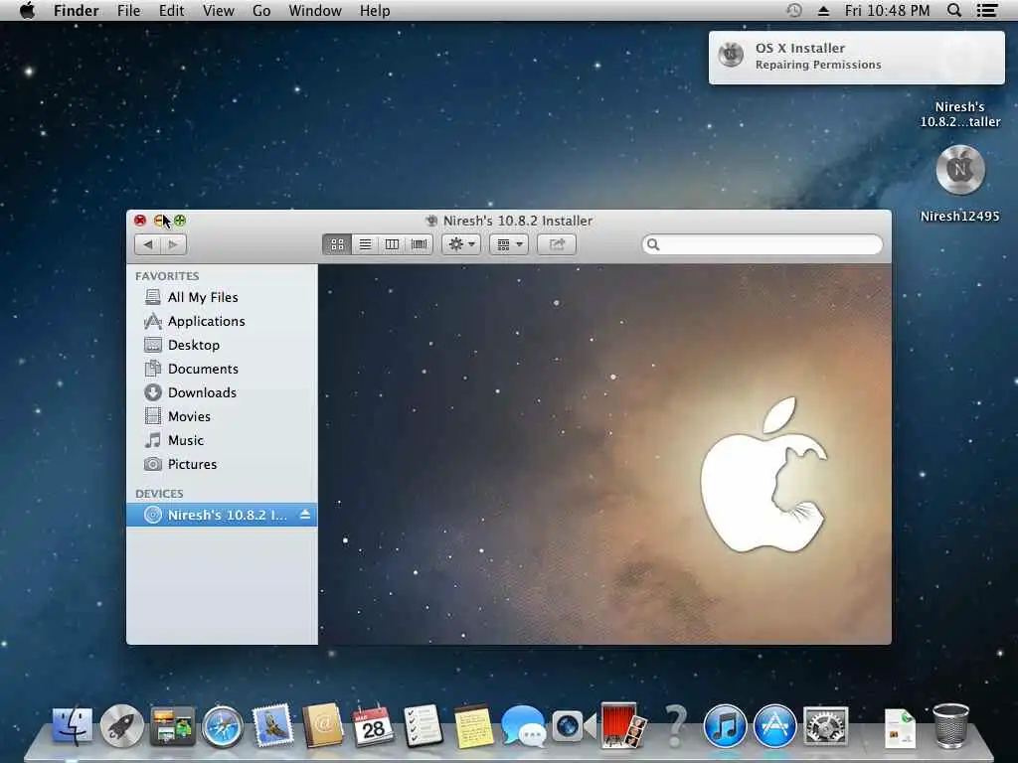The height and width of the screenshot is (763, 1018).
Task: Launch Safari from the Dock
Action: pos(222,726)
